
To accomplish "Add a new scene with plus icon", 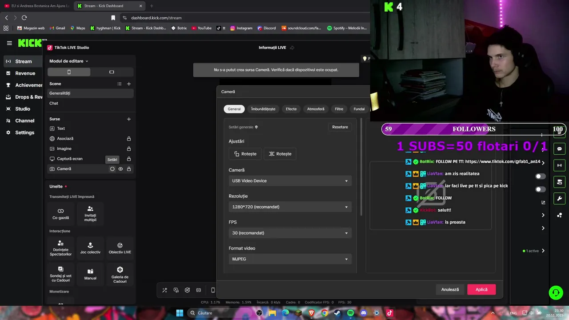I will (x=129, y=84).
